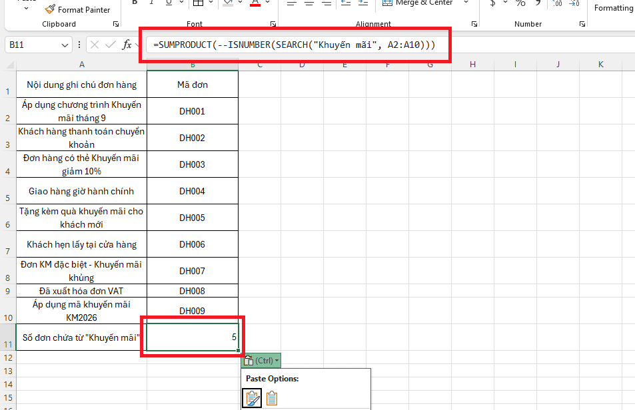Choose Keep Source Formatting paste option

tap(252, 398)
